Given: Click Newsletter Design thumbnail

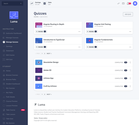Looking at the screenshot, I should click(39, 62).
